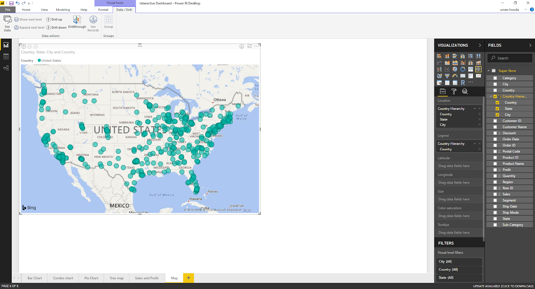Tick the Profit field checkbox
This screenshot has width=535, height=289.
[x=495, y=170]
